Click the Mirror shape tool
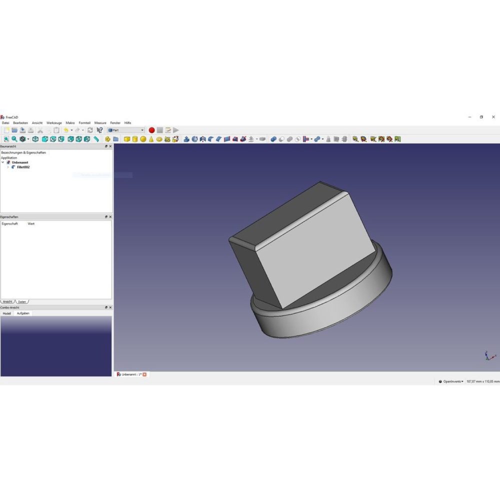Image resolution: width=500 pixels, height=500 pixels. point(202,139)
